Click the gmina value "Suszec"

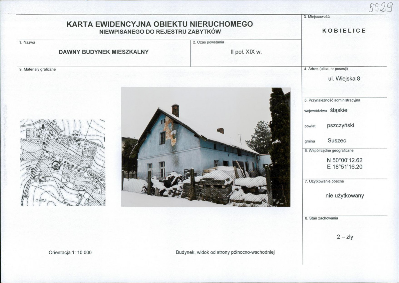[x=337, y=141]
